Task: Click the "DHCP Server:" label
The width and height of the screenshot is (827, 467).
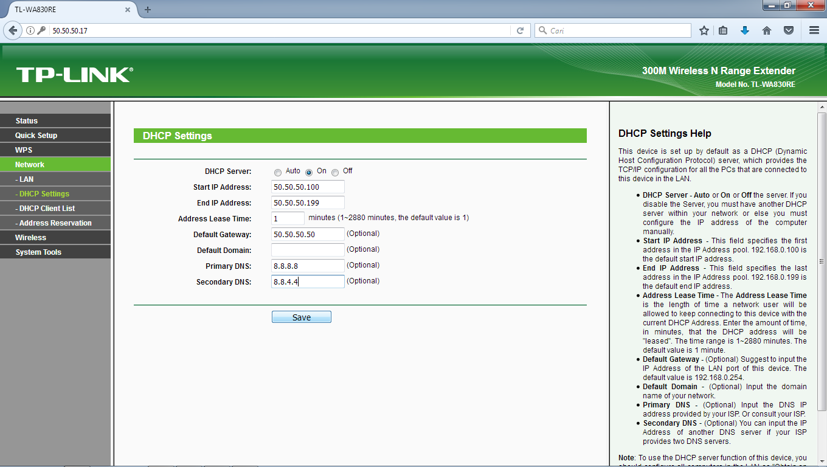Action: (x=228, y=172)
